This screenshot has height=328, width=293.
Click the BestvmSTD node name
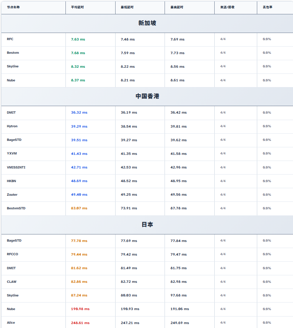(16, 208)
